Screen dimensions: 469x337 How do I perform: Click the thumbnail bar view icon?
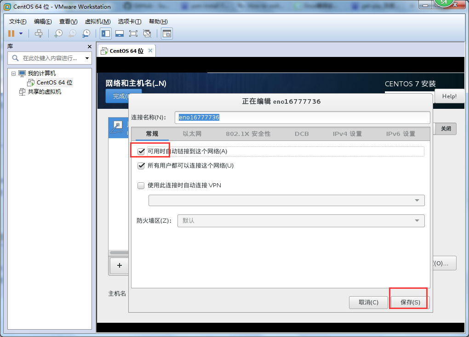120,34
